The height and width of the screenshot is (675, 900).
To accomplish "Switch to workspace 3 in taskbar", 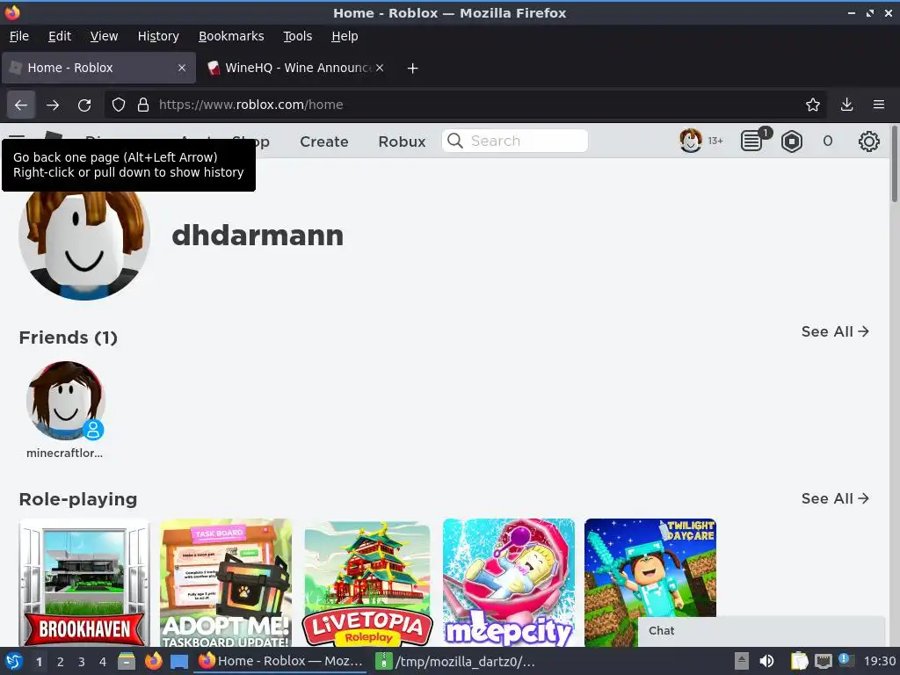I will point(81,662).
